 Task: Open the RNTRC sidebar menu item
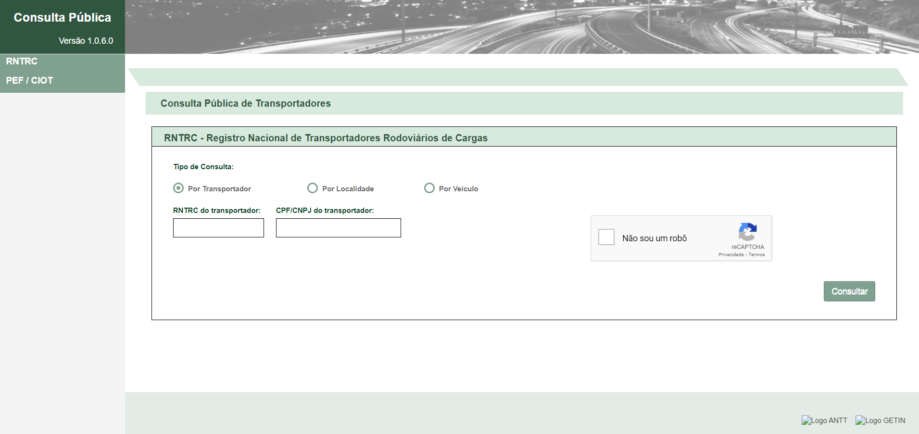click(x=22, y=62)
